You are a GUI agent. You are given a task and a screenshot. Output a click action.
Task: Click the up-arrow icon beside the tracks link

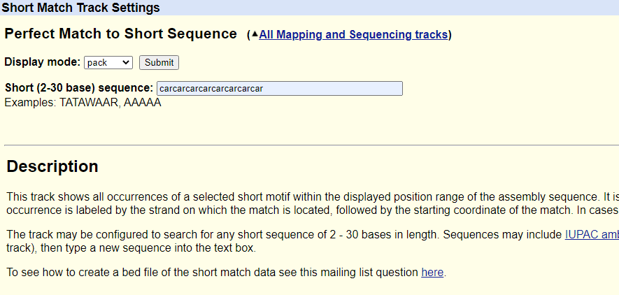point(255,34)
